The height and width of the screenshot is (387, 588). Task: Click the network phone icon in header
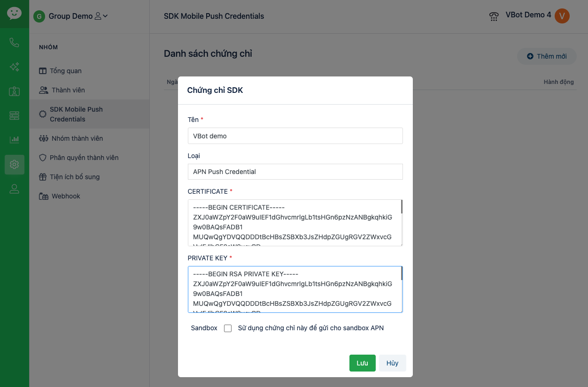[x=494, y=16]
